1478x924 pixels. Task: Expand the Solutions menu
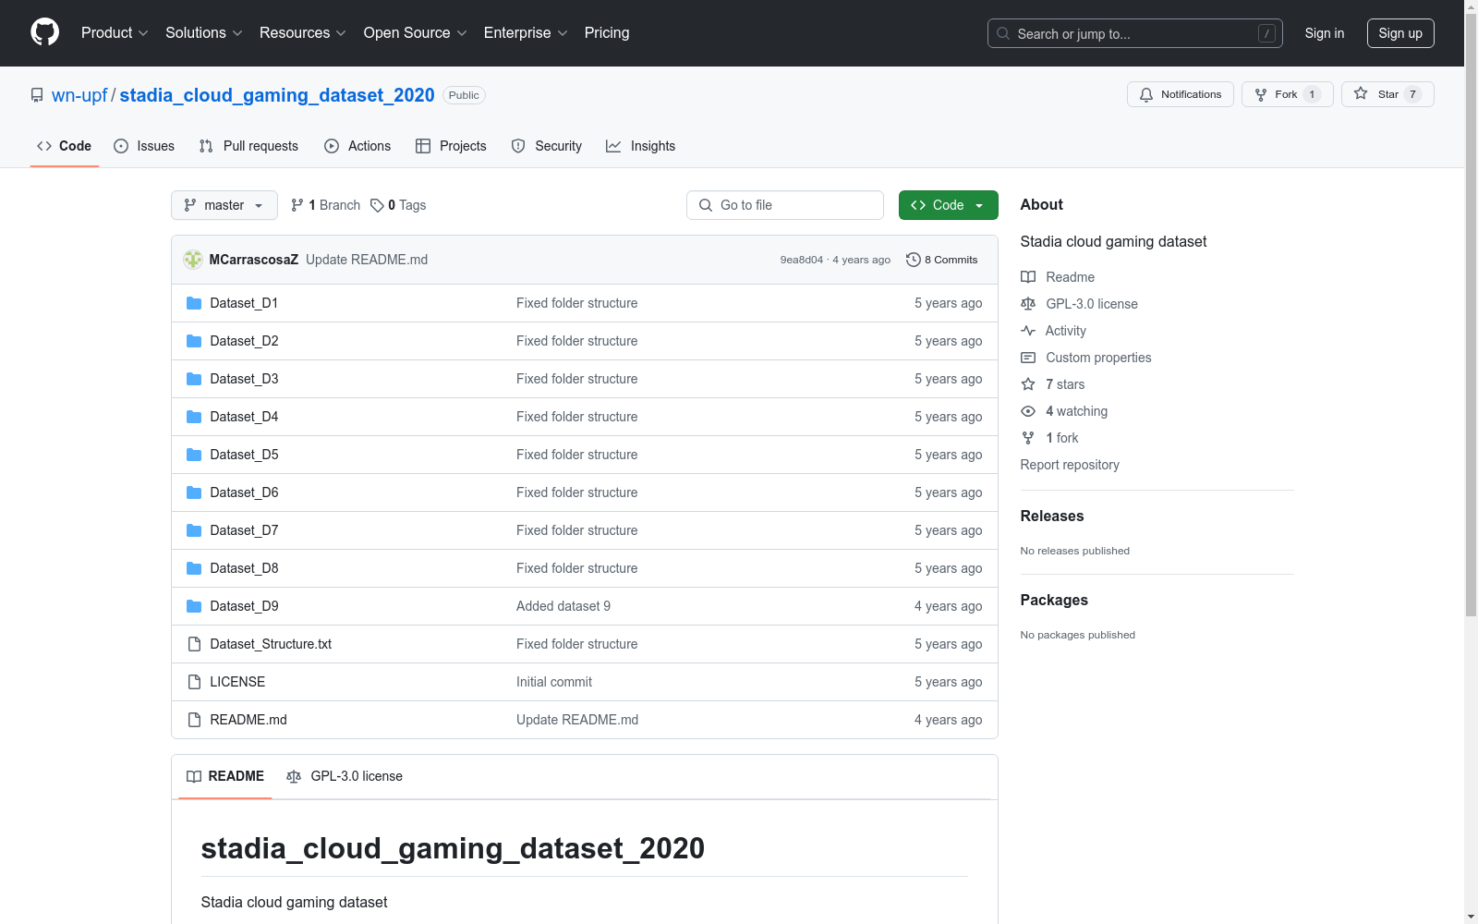point(204,32)
